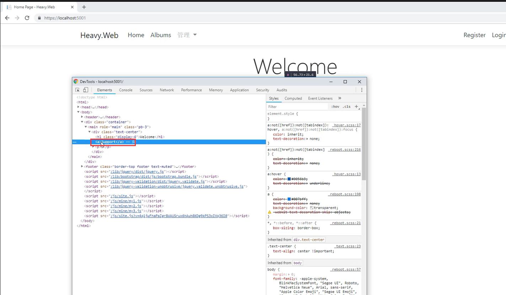
Task: Toggle the device toolbar icon
Action: tap(85, 90)
